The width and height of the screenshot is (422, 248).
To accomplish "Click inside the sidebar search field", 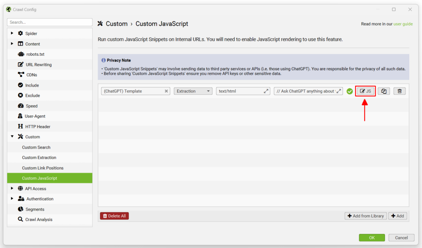I will pyautogui.click(x=49, y=22).
